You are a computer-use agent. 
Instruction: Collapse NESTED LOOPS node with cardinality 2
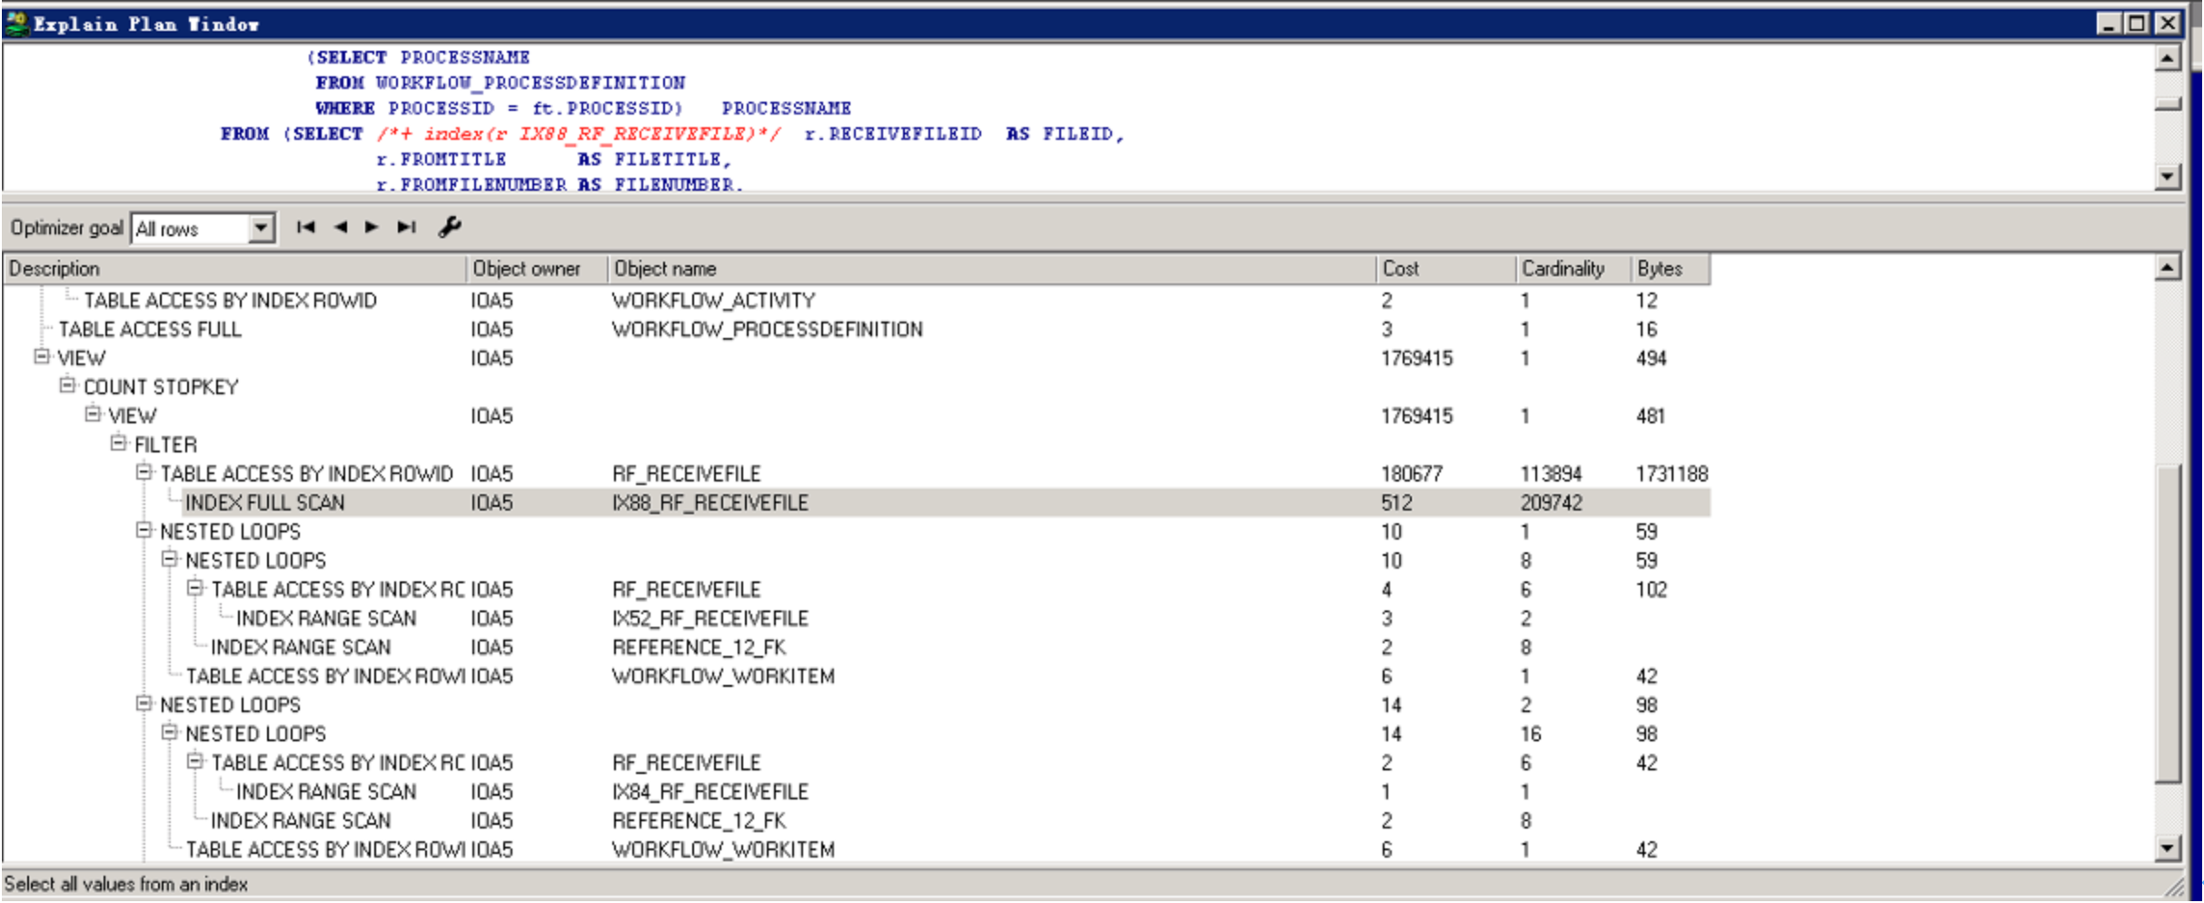coord(143,704)
